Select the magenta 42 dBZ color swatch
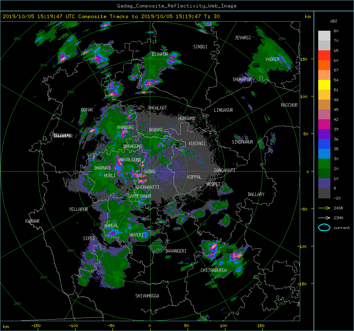 (324, 124)
